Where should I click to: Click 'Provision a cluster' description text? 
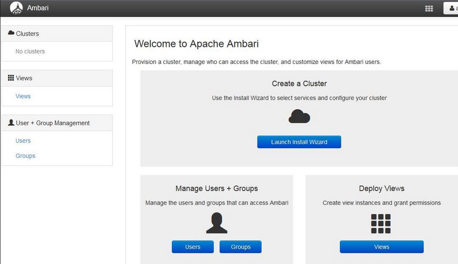click(x=257, y=62)
